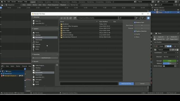This screenshot has width=180, height=101.
Task: Toggle the file browser options gear
Action: (148, 18)
